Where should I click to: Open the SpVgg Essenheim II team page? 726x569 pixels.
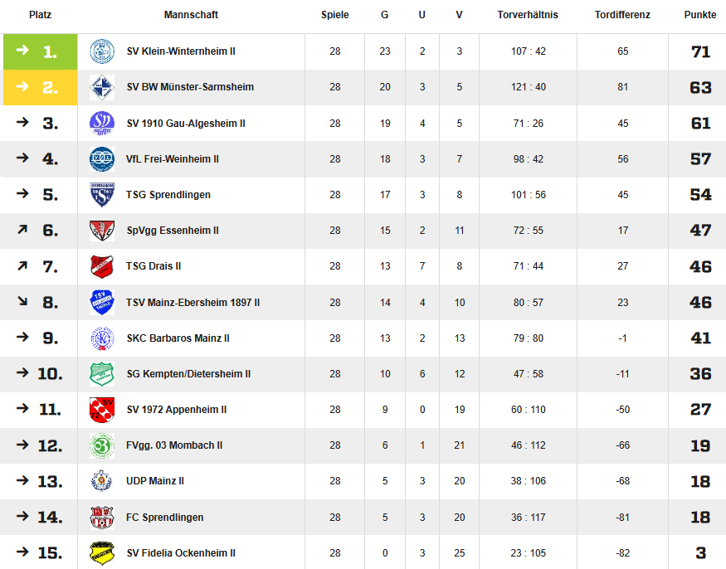pos(173,231)
